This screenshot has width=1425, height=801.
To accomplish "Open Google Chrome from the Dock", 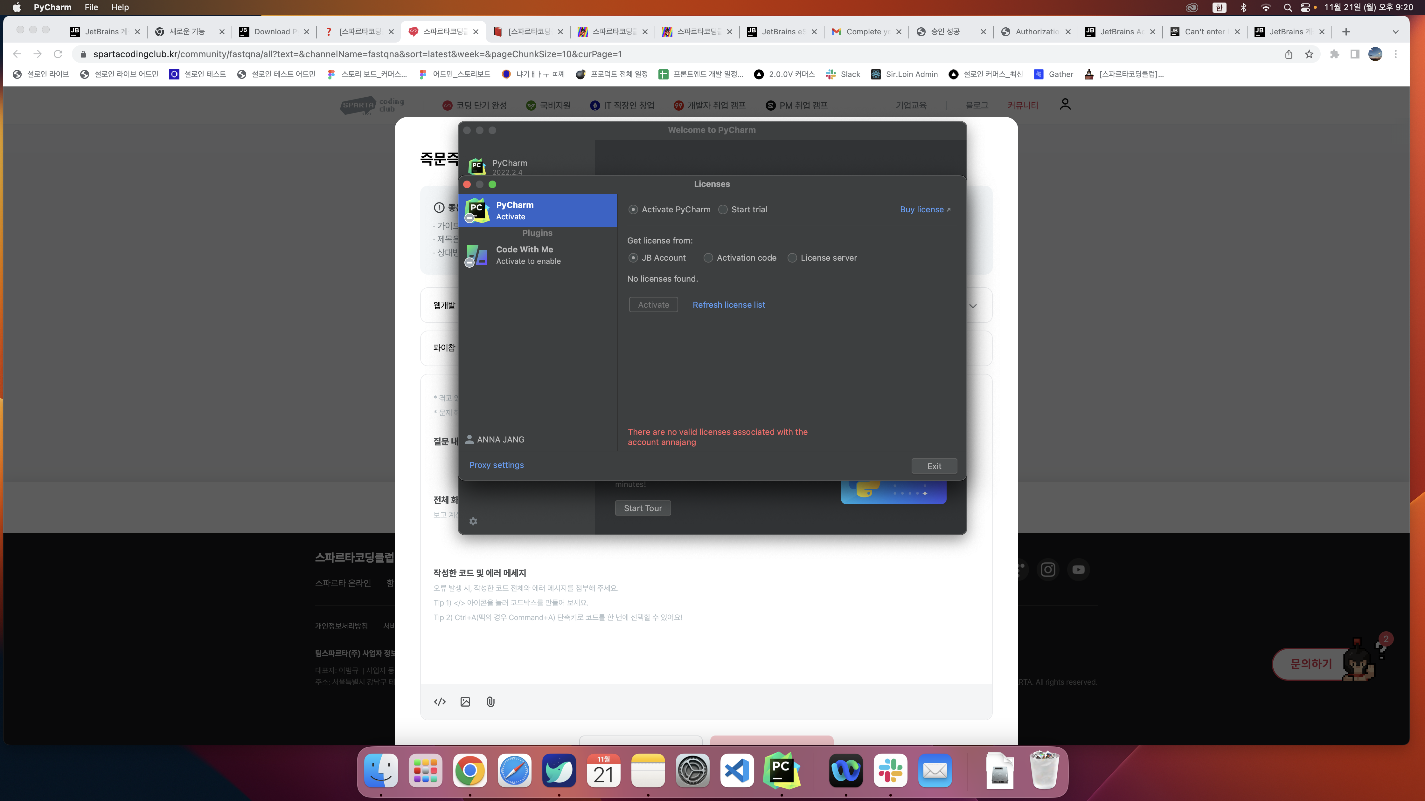I will [x=470, y=770].
